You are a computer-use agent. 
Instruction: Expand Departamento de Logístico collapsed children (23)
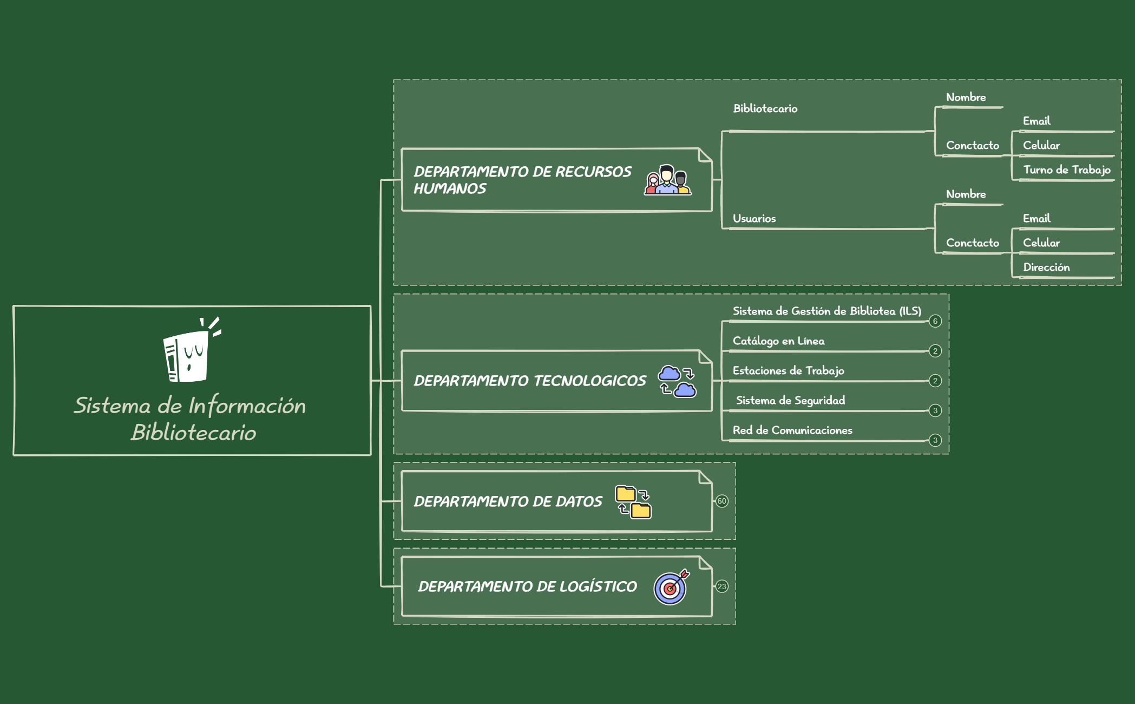(721, 586)
